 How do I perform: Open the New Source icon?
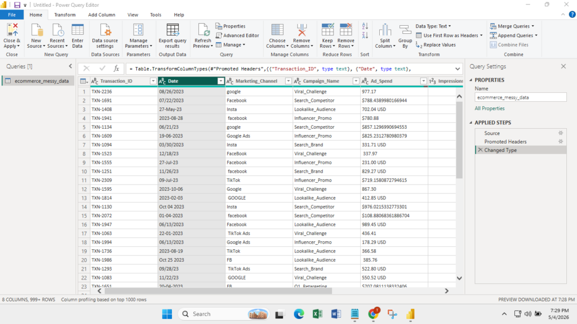pos(36,30)
